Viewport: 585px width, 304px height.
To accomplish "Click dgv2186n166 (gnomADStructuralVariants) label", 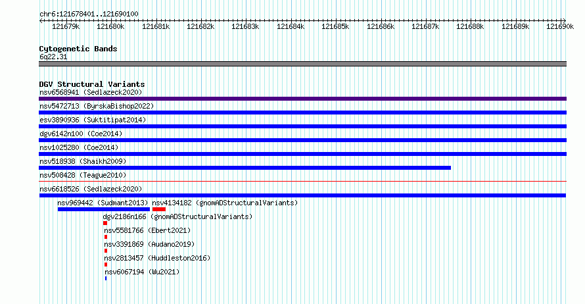I will (177, 216).
